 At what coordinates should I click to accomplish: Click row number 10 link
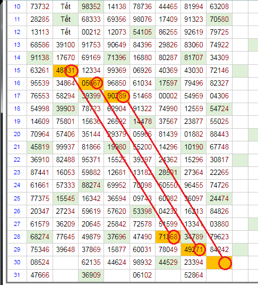17,6
